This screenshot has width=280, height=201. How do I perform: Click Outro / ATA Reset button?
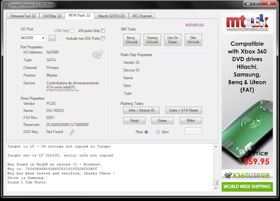pyautogui.click(x=184, y=110)
